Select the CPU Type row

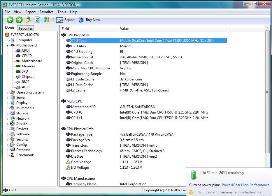point(146,41)
